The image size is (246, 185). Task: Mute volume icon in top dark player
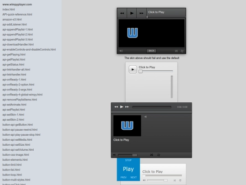pyautogui.click(x=121, y=51)
